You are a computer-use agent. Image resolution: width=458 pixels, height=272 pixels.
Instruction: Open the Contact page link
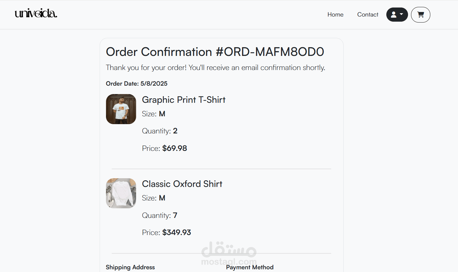pos(368,14)
